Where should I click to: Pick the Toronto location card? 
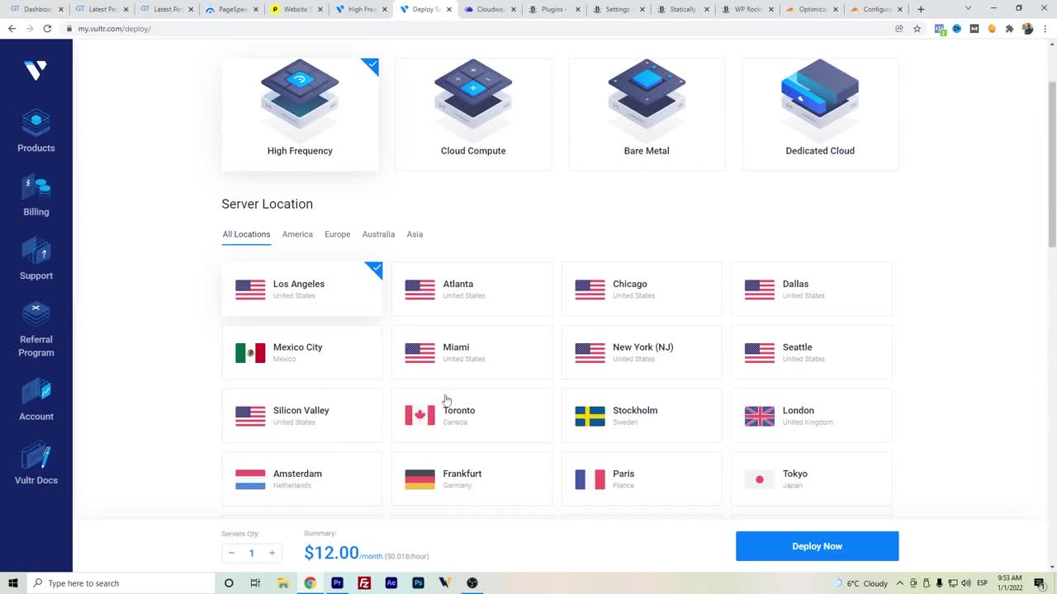tap(472, 416)
